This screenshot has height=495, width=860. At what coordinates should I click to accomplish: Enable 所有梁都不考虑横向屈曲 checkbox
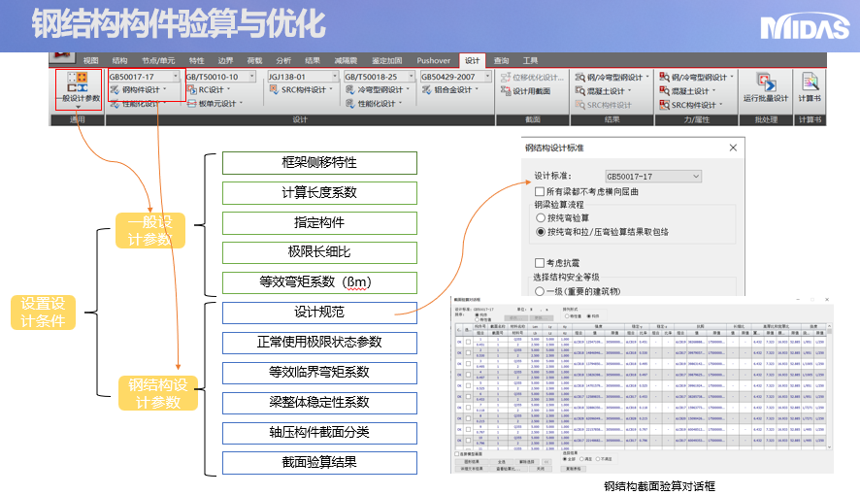click(x=540, y=192)
